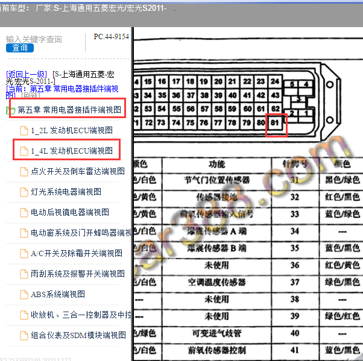Select the 第五章 常用电器接插件端视图 tree heading
Screen dimensions: 363x361
coord(69,110)
